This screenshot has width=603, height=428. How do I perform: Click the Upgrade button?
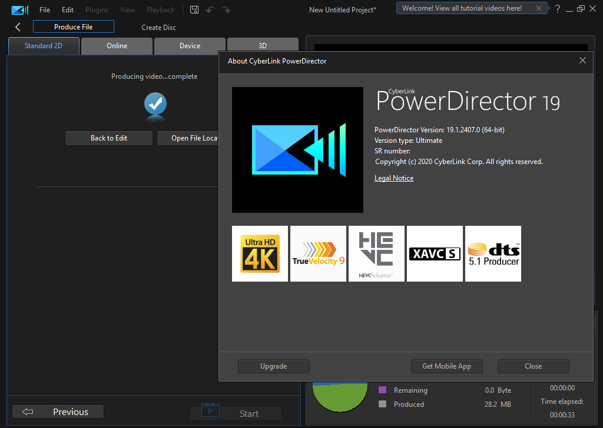[274, 366]
